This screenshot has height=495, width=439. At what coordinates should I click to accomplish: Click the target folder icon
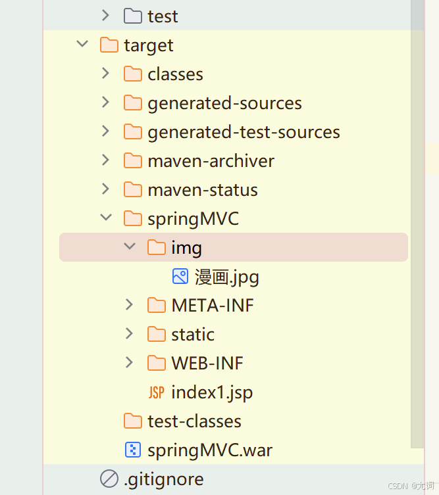109,45
